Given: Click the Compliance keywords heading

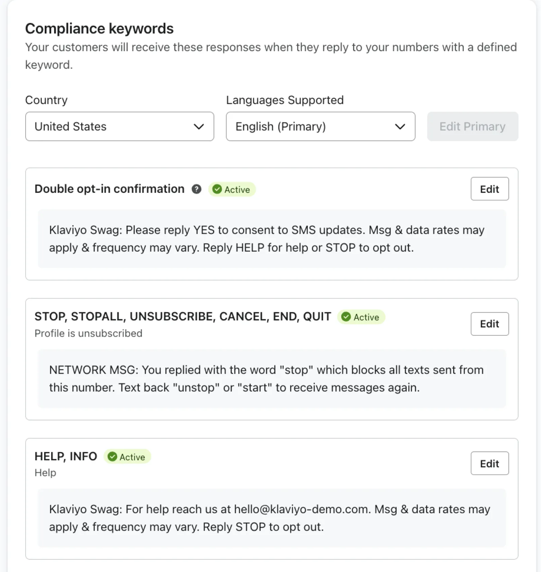Looking at the screenshot, I should click(x=99, y=29).
